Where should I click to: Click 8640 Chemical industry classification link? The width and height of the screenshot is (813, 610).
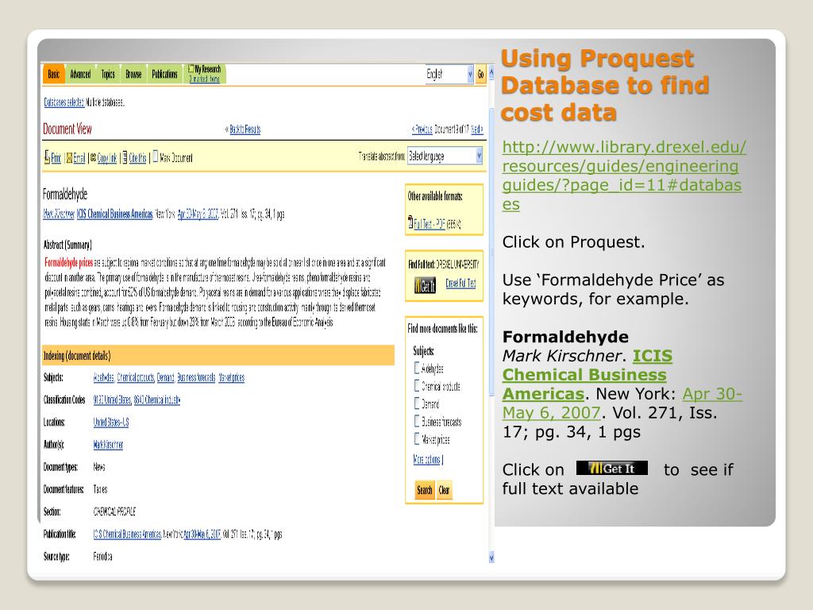(157, 400)
